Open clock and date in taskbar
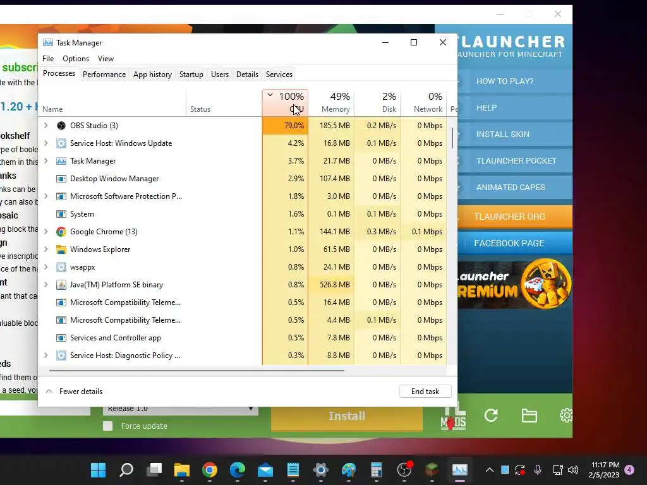Screen dimensions: 647x485 coord(605,470)
